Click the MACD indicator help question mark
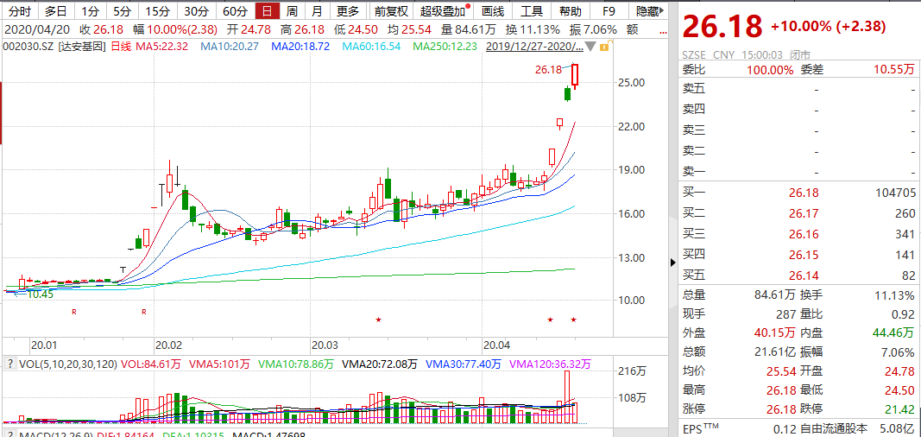The image size is (921, 437). point(9,432)
